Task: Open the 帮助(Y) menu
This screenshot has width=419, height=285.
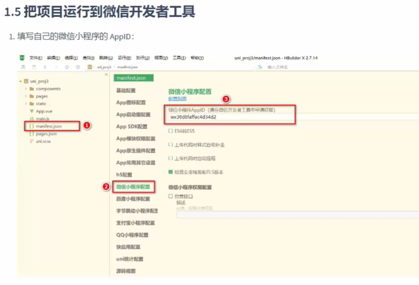Action: tap(197, 58)
